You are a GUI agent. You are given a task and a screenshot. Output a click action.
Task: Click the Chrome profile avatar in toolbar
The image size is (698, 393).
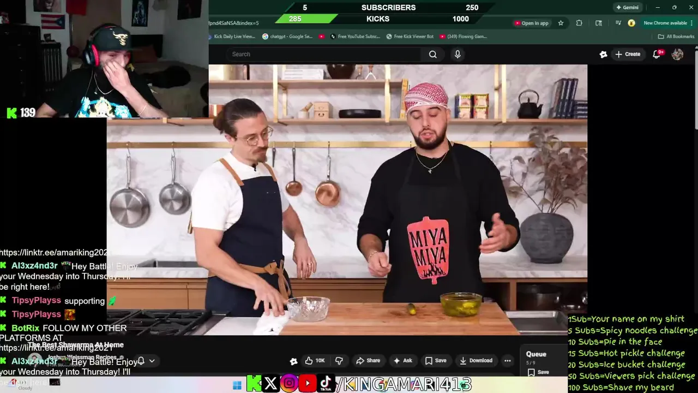click(x=631, y=23)
